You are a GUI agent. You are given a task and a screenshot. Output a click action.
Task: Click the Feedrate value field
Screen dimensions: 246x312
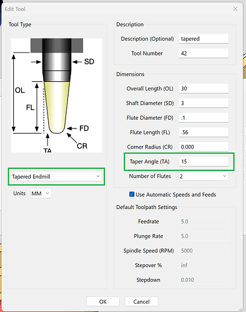point(204,222)
